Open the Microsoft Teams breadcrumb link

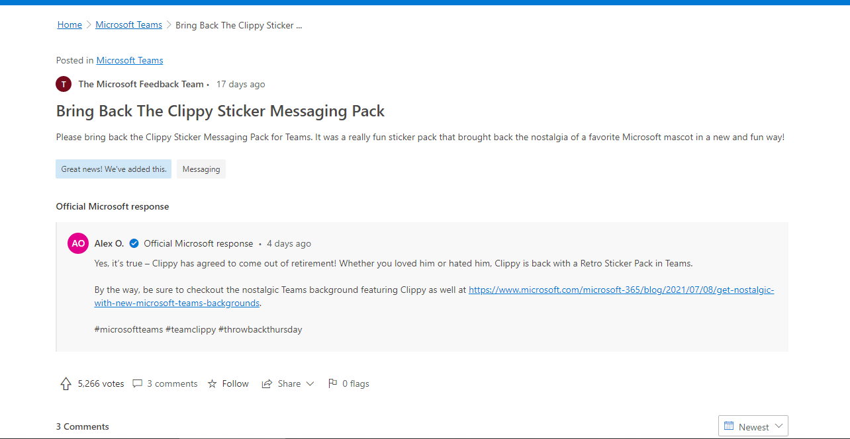[128, 25]
